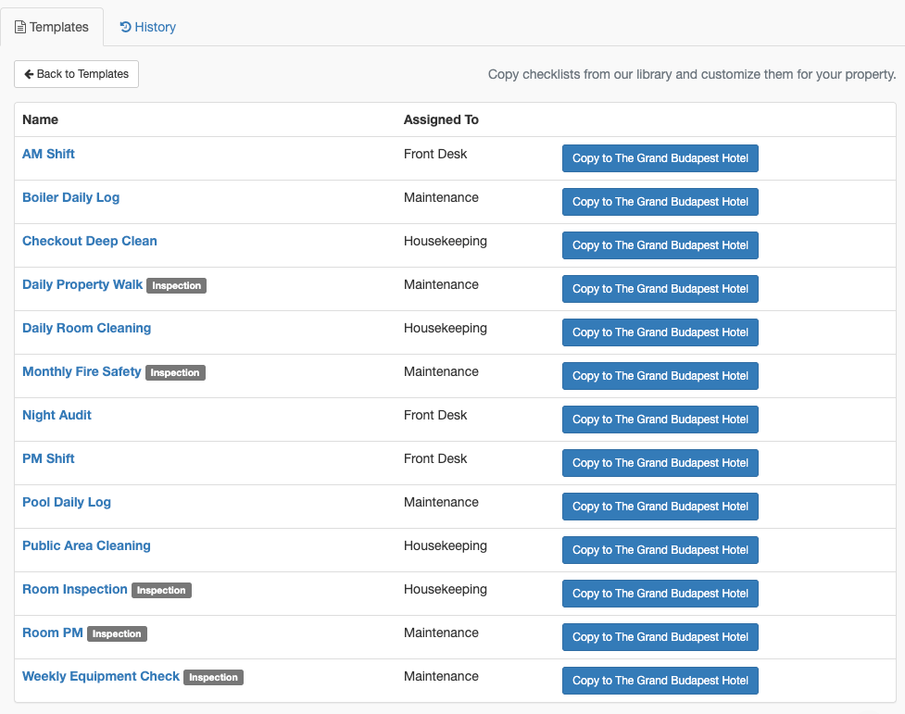Click Housekeeping in the Room Inspection row
This screenshot has width=905, height=714.
click(446, 589)
